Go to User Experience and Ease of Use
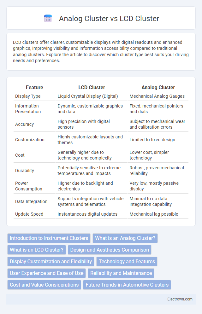The height and width of the screenshot is (314, 202). tap(47, 273)
